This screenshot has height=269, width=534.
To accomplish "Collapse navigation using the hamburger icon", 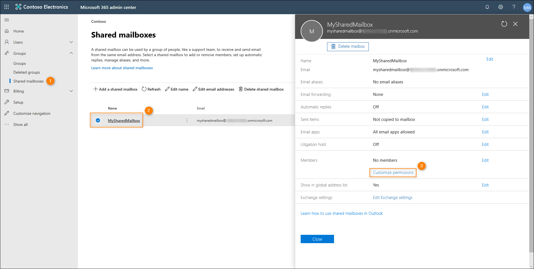I will (x=7, y=20).
